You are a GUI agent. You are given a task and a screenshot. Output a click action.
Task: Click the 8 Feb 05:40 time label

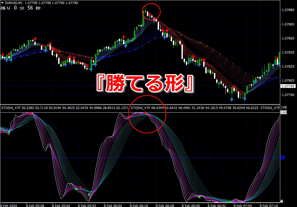coord(61,205)
